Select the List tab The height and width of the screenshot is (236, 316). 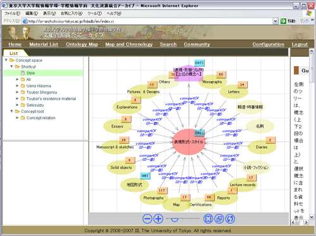(x=14, y=53)
